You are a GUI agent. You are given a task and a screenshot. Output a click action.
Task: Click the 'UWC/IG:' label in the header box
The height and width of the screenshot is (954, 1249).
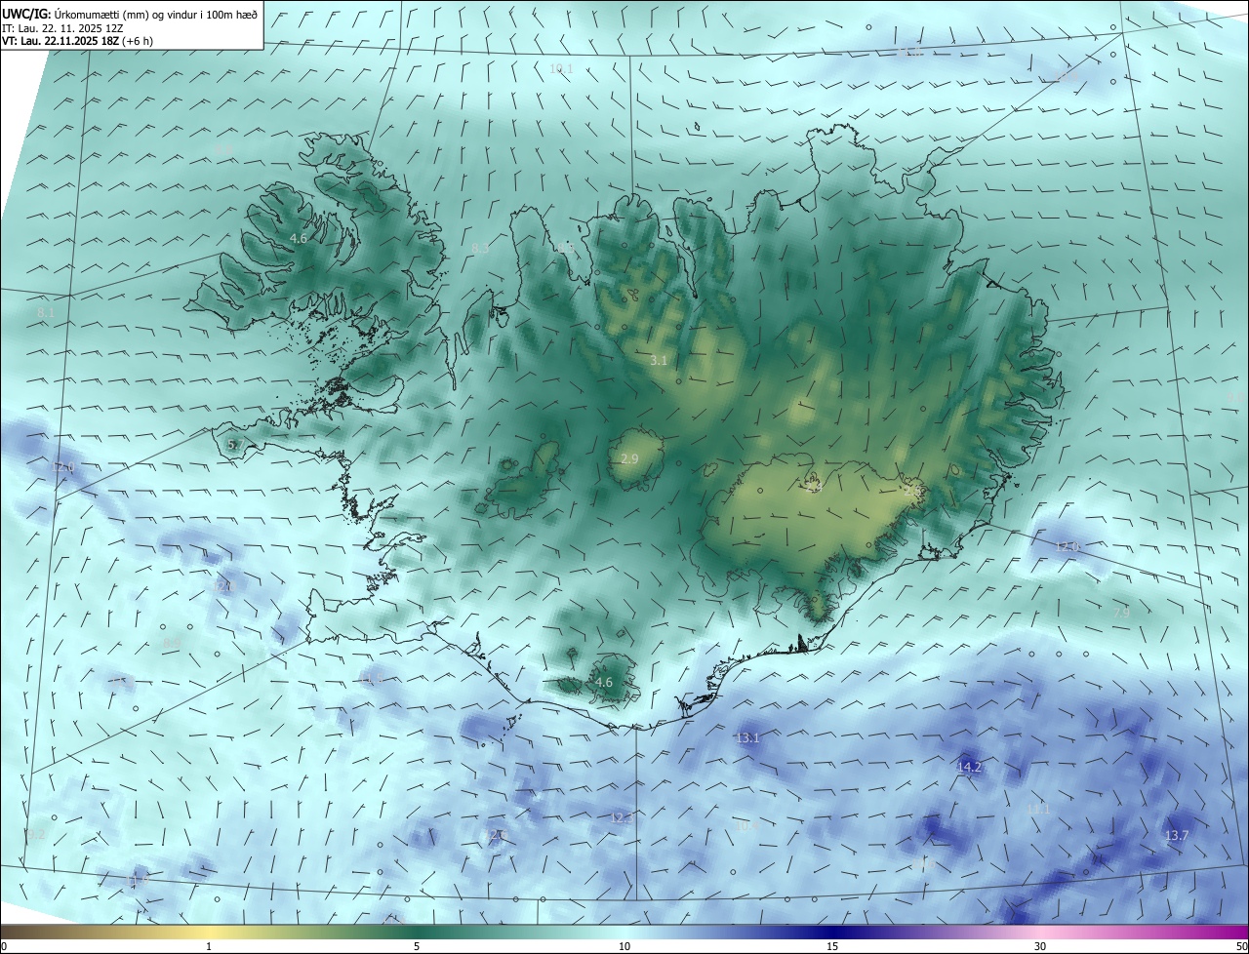25,16
